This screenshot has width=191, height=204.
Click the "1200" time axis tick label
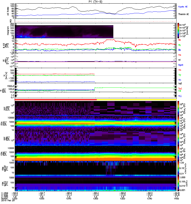tap(15, 199)
